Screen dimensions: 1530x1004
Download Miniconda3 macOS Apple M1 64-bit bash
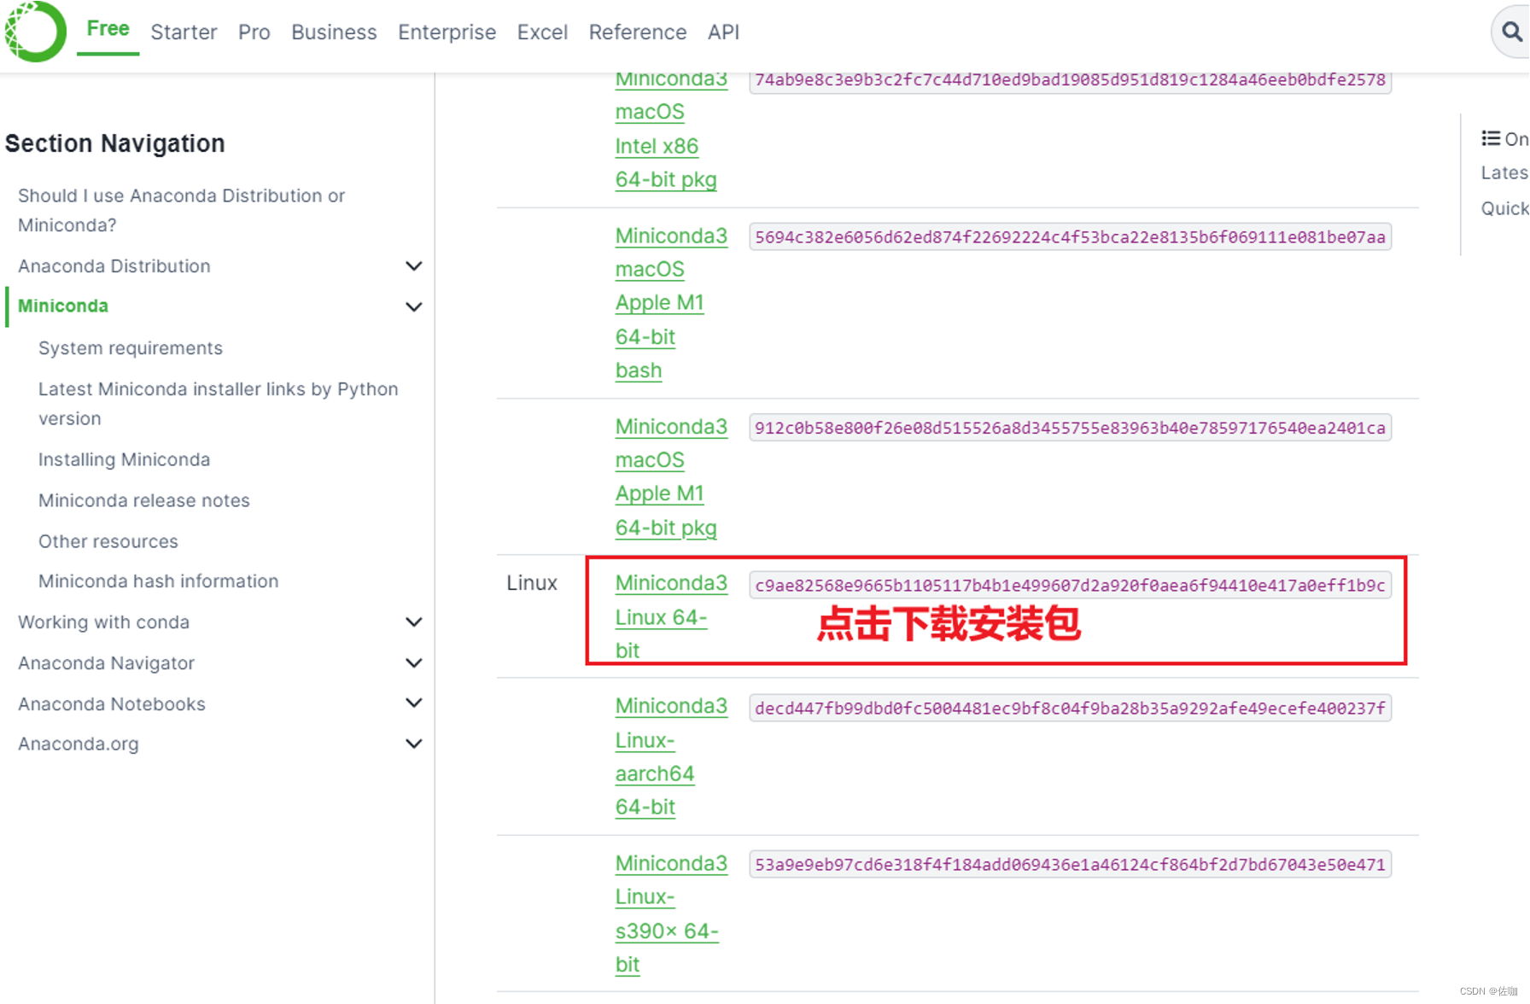click(671, 303)
